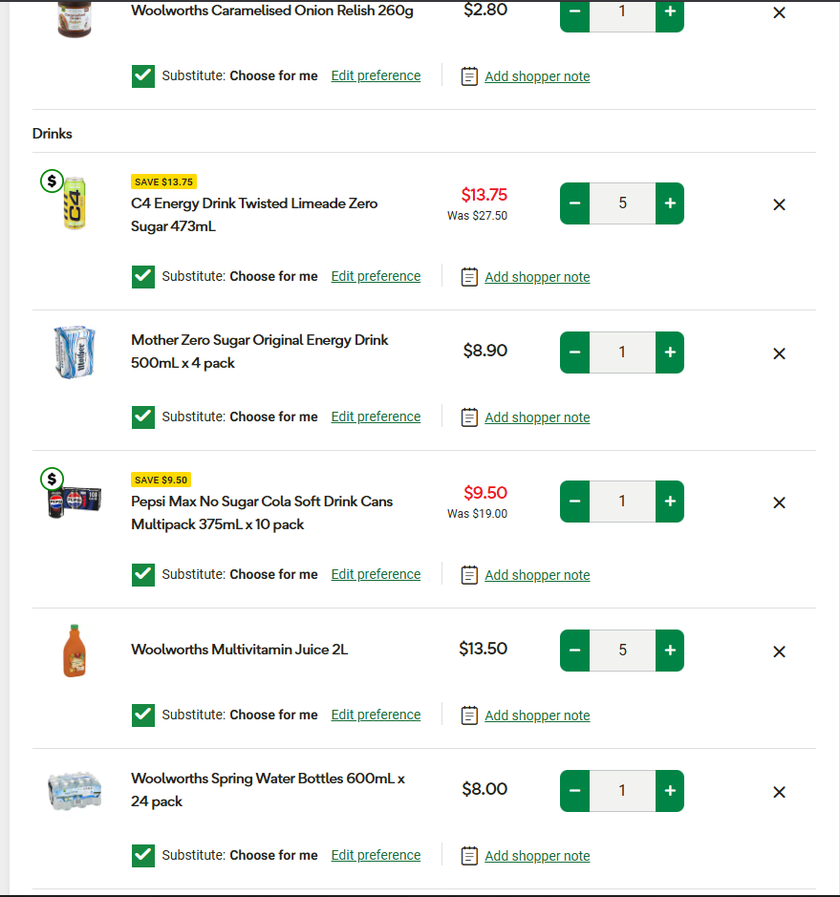Viewport: 840px width, 897px height.
Task: Increase C4 Energy Drink quantity
Action: [670, 203]
